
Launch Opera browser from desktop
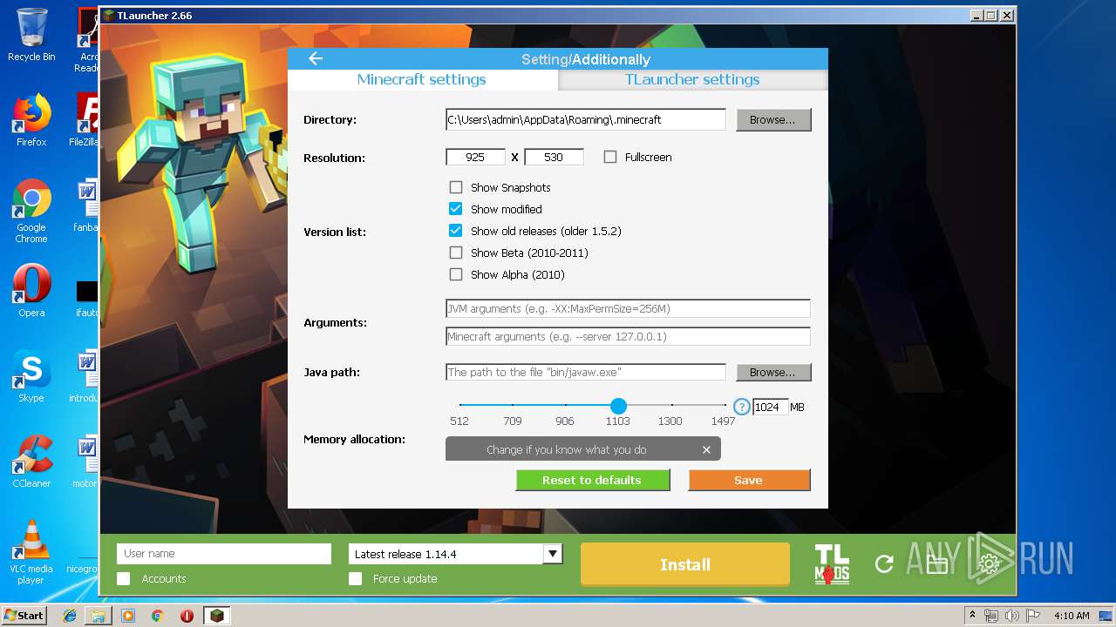tap(31, 291)
